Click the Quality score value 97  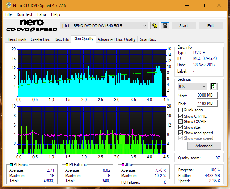(218, 158)
